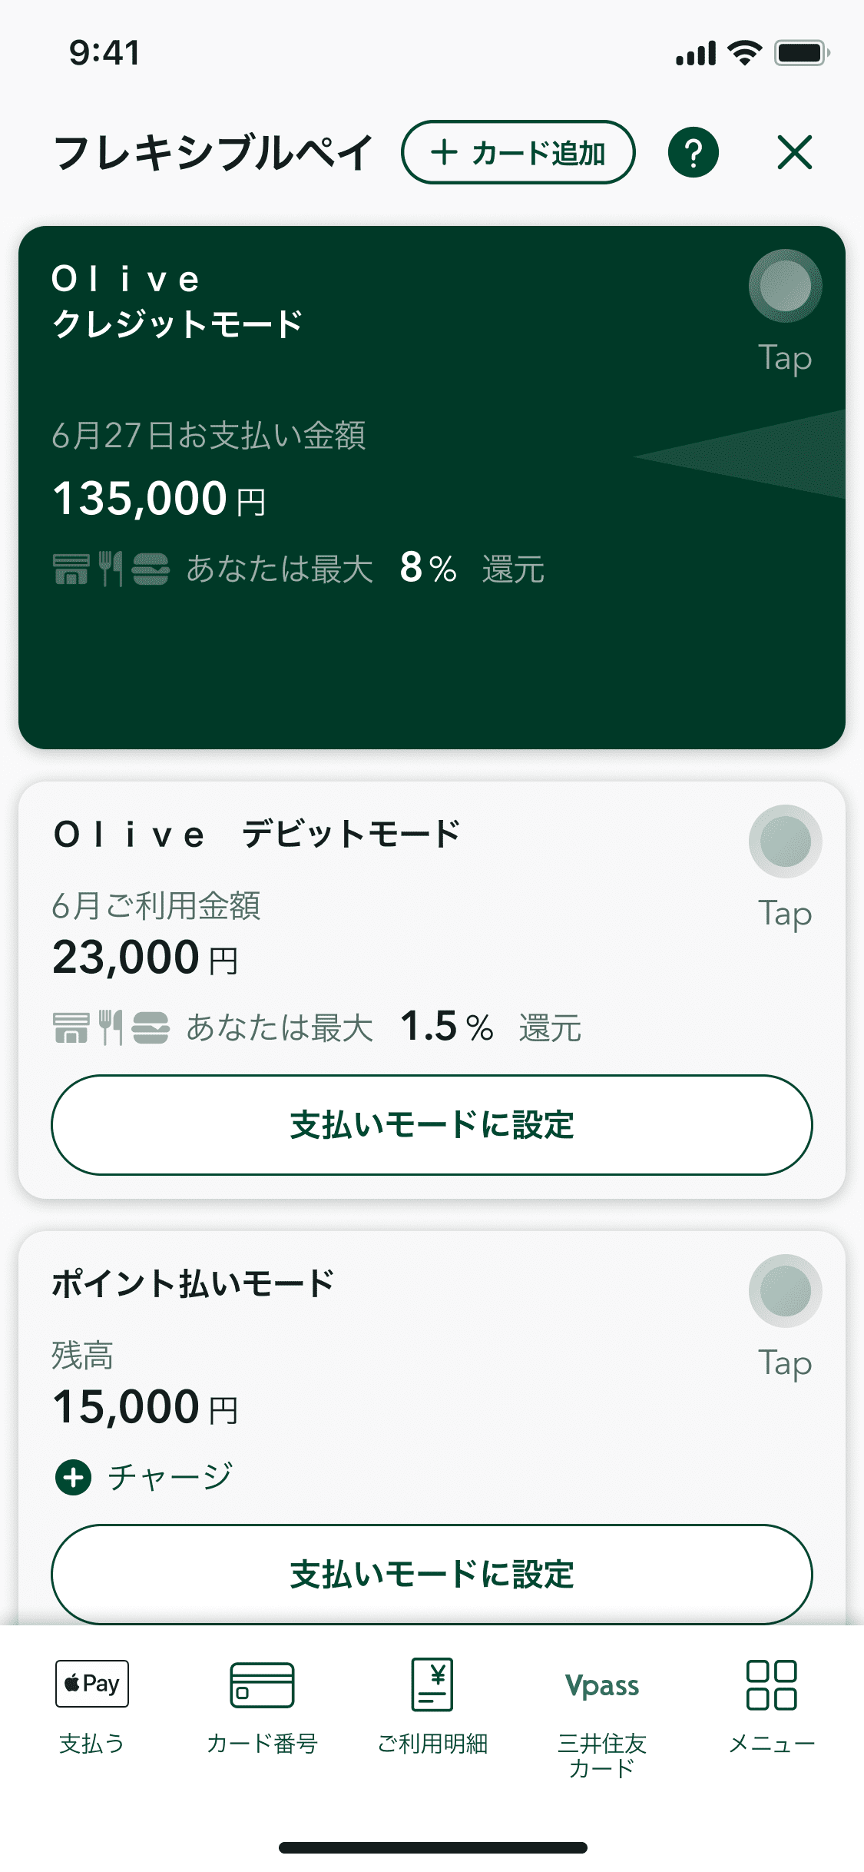Open the ご利用明細 statement tab
The width and height of the screenshot is (864, 1872).
432,1706
